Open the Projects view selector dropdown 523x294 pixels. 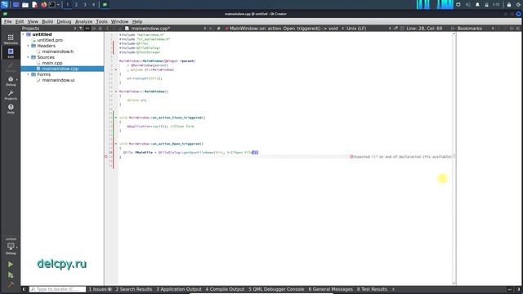click(49, 29)
